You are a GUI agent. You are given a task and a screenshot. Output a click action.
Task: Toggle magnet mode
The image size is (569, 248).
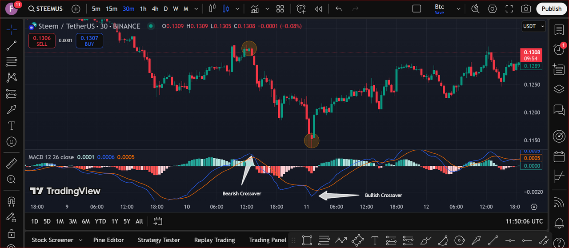tap(12, 201)
